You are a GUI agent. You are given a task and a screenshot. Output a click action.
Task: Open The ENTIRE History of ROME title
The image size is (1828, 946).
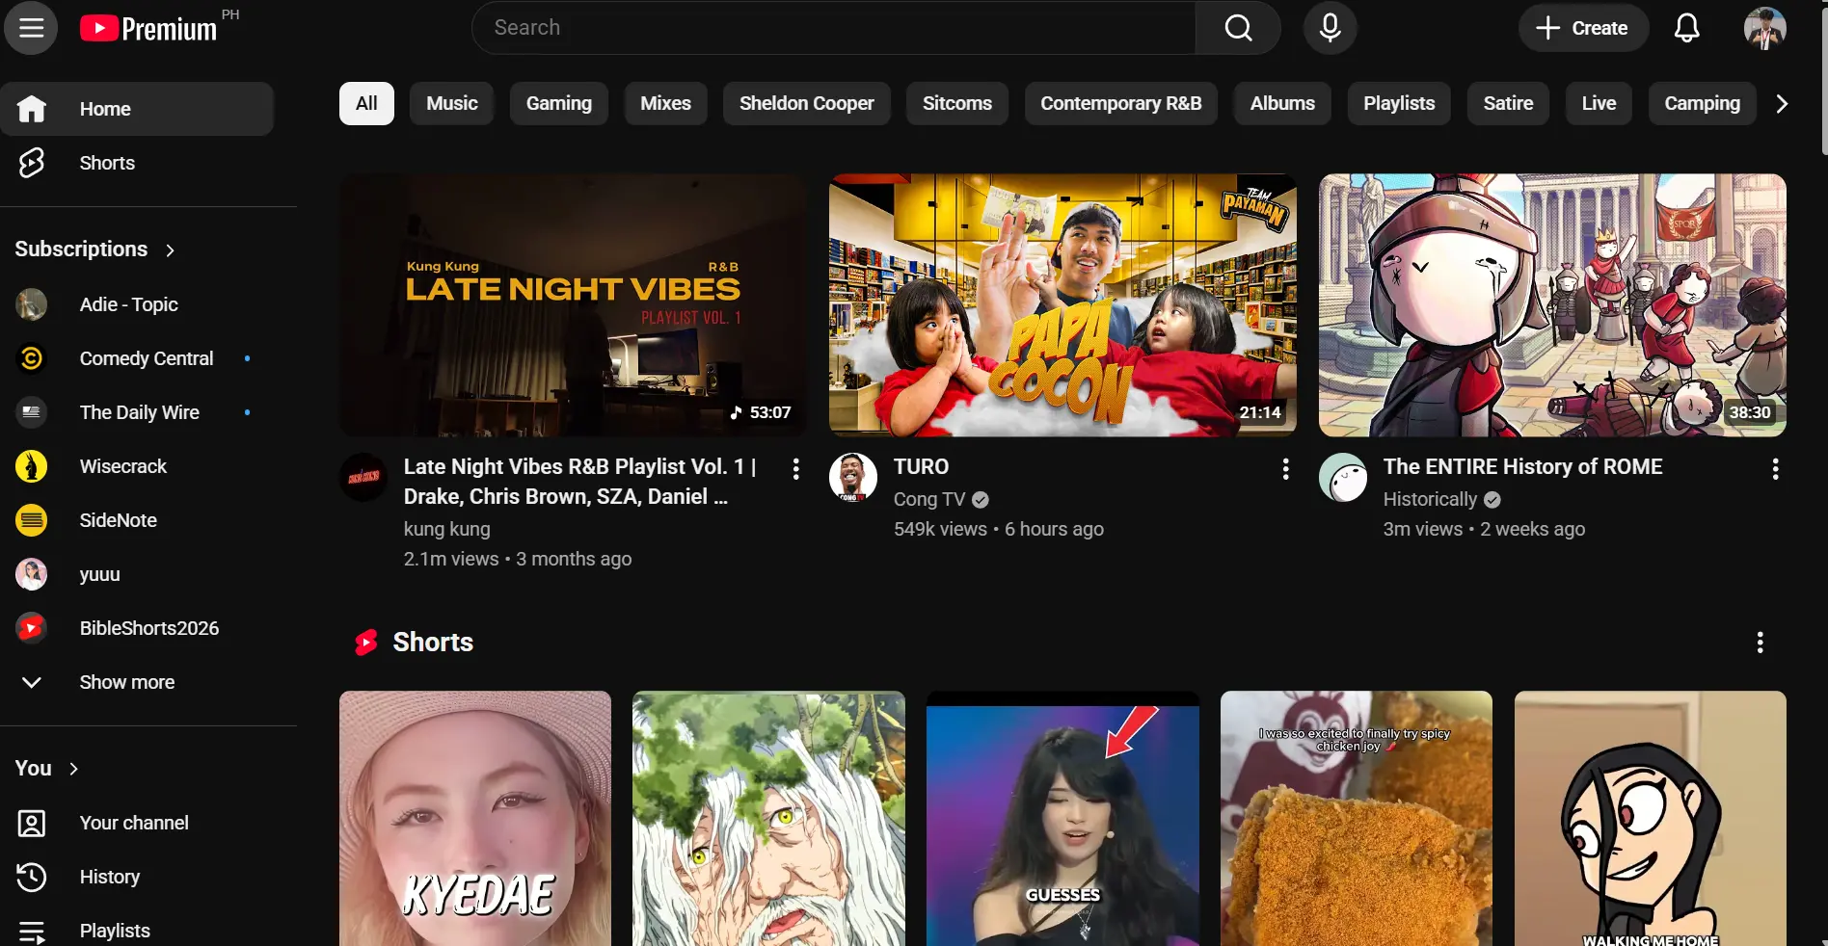[x=1522, y=466]
